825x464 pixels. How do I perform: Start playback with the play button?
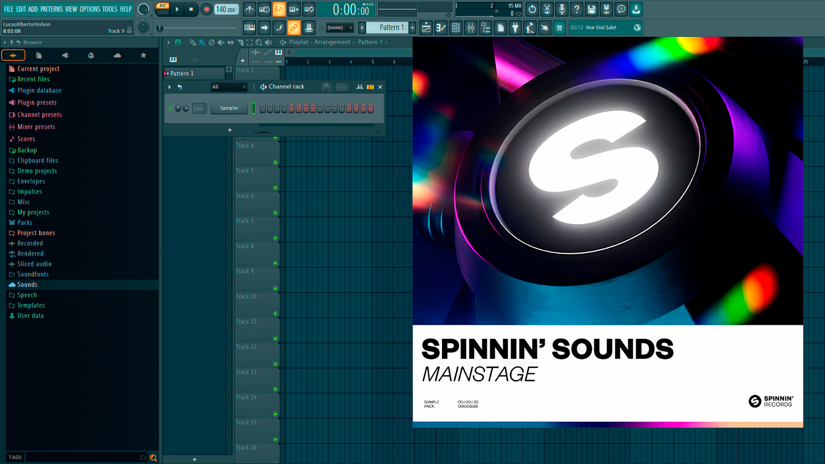[x=177, y=9]
